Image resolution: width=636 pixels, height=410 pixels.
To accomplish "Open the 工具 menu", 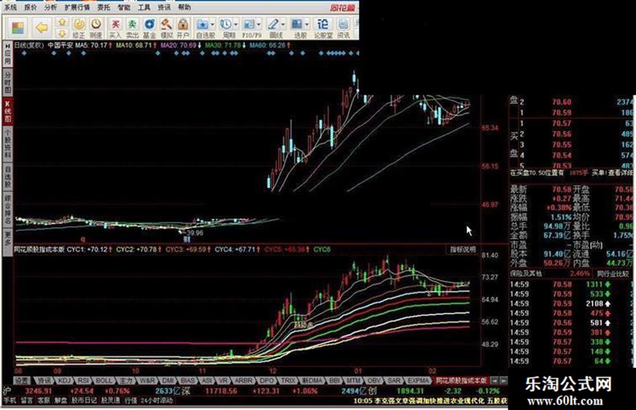I will click(144, 7).
